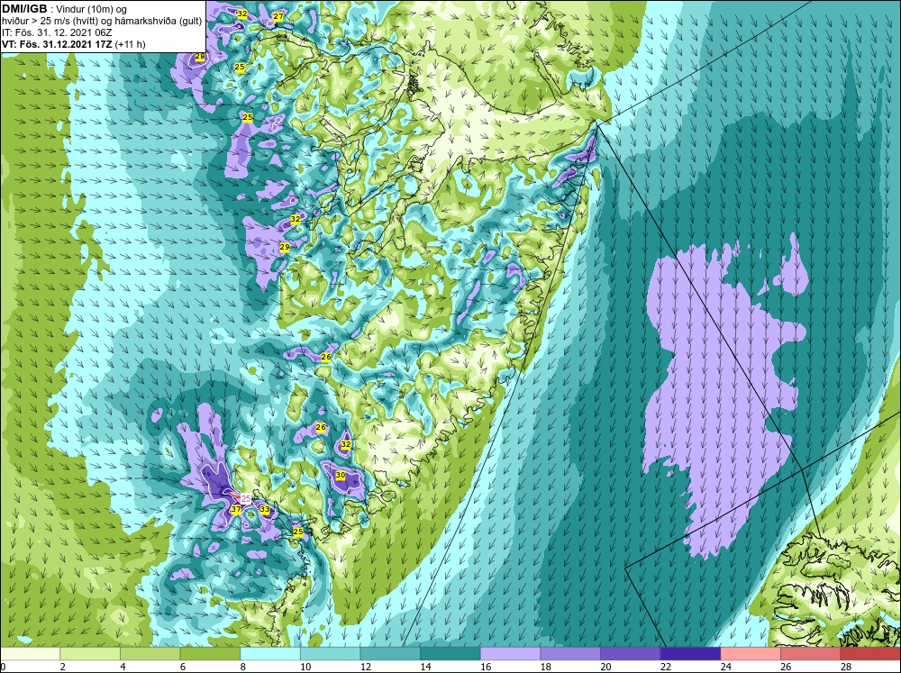This screenshot has height=673, width=901.
Task: Click the yellow gust label 30
Action: point(341,476)
